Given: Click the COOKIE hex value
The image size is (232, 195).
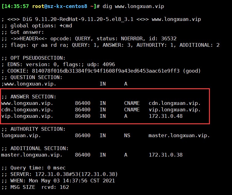Looking at the screenshot, I should click(x=106, y=71).
